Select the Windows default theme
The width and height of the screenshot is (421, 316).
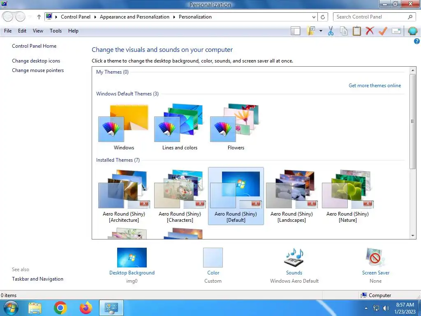[123, 127]
